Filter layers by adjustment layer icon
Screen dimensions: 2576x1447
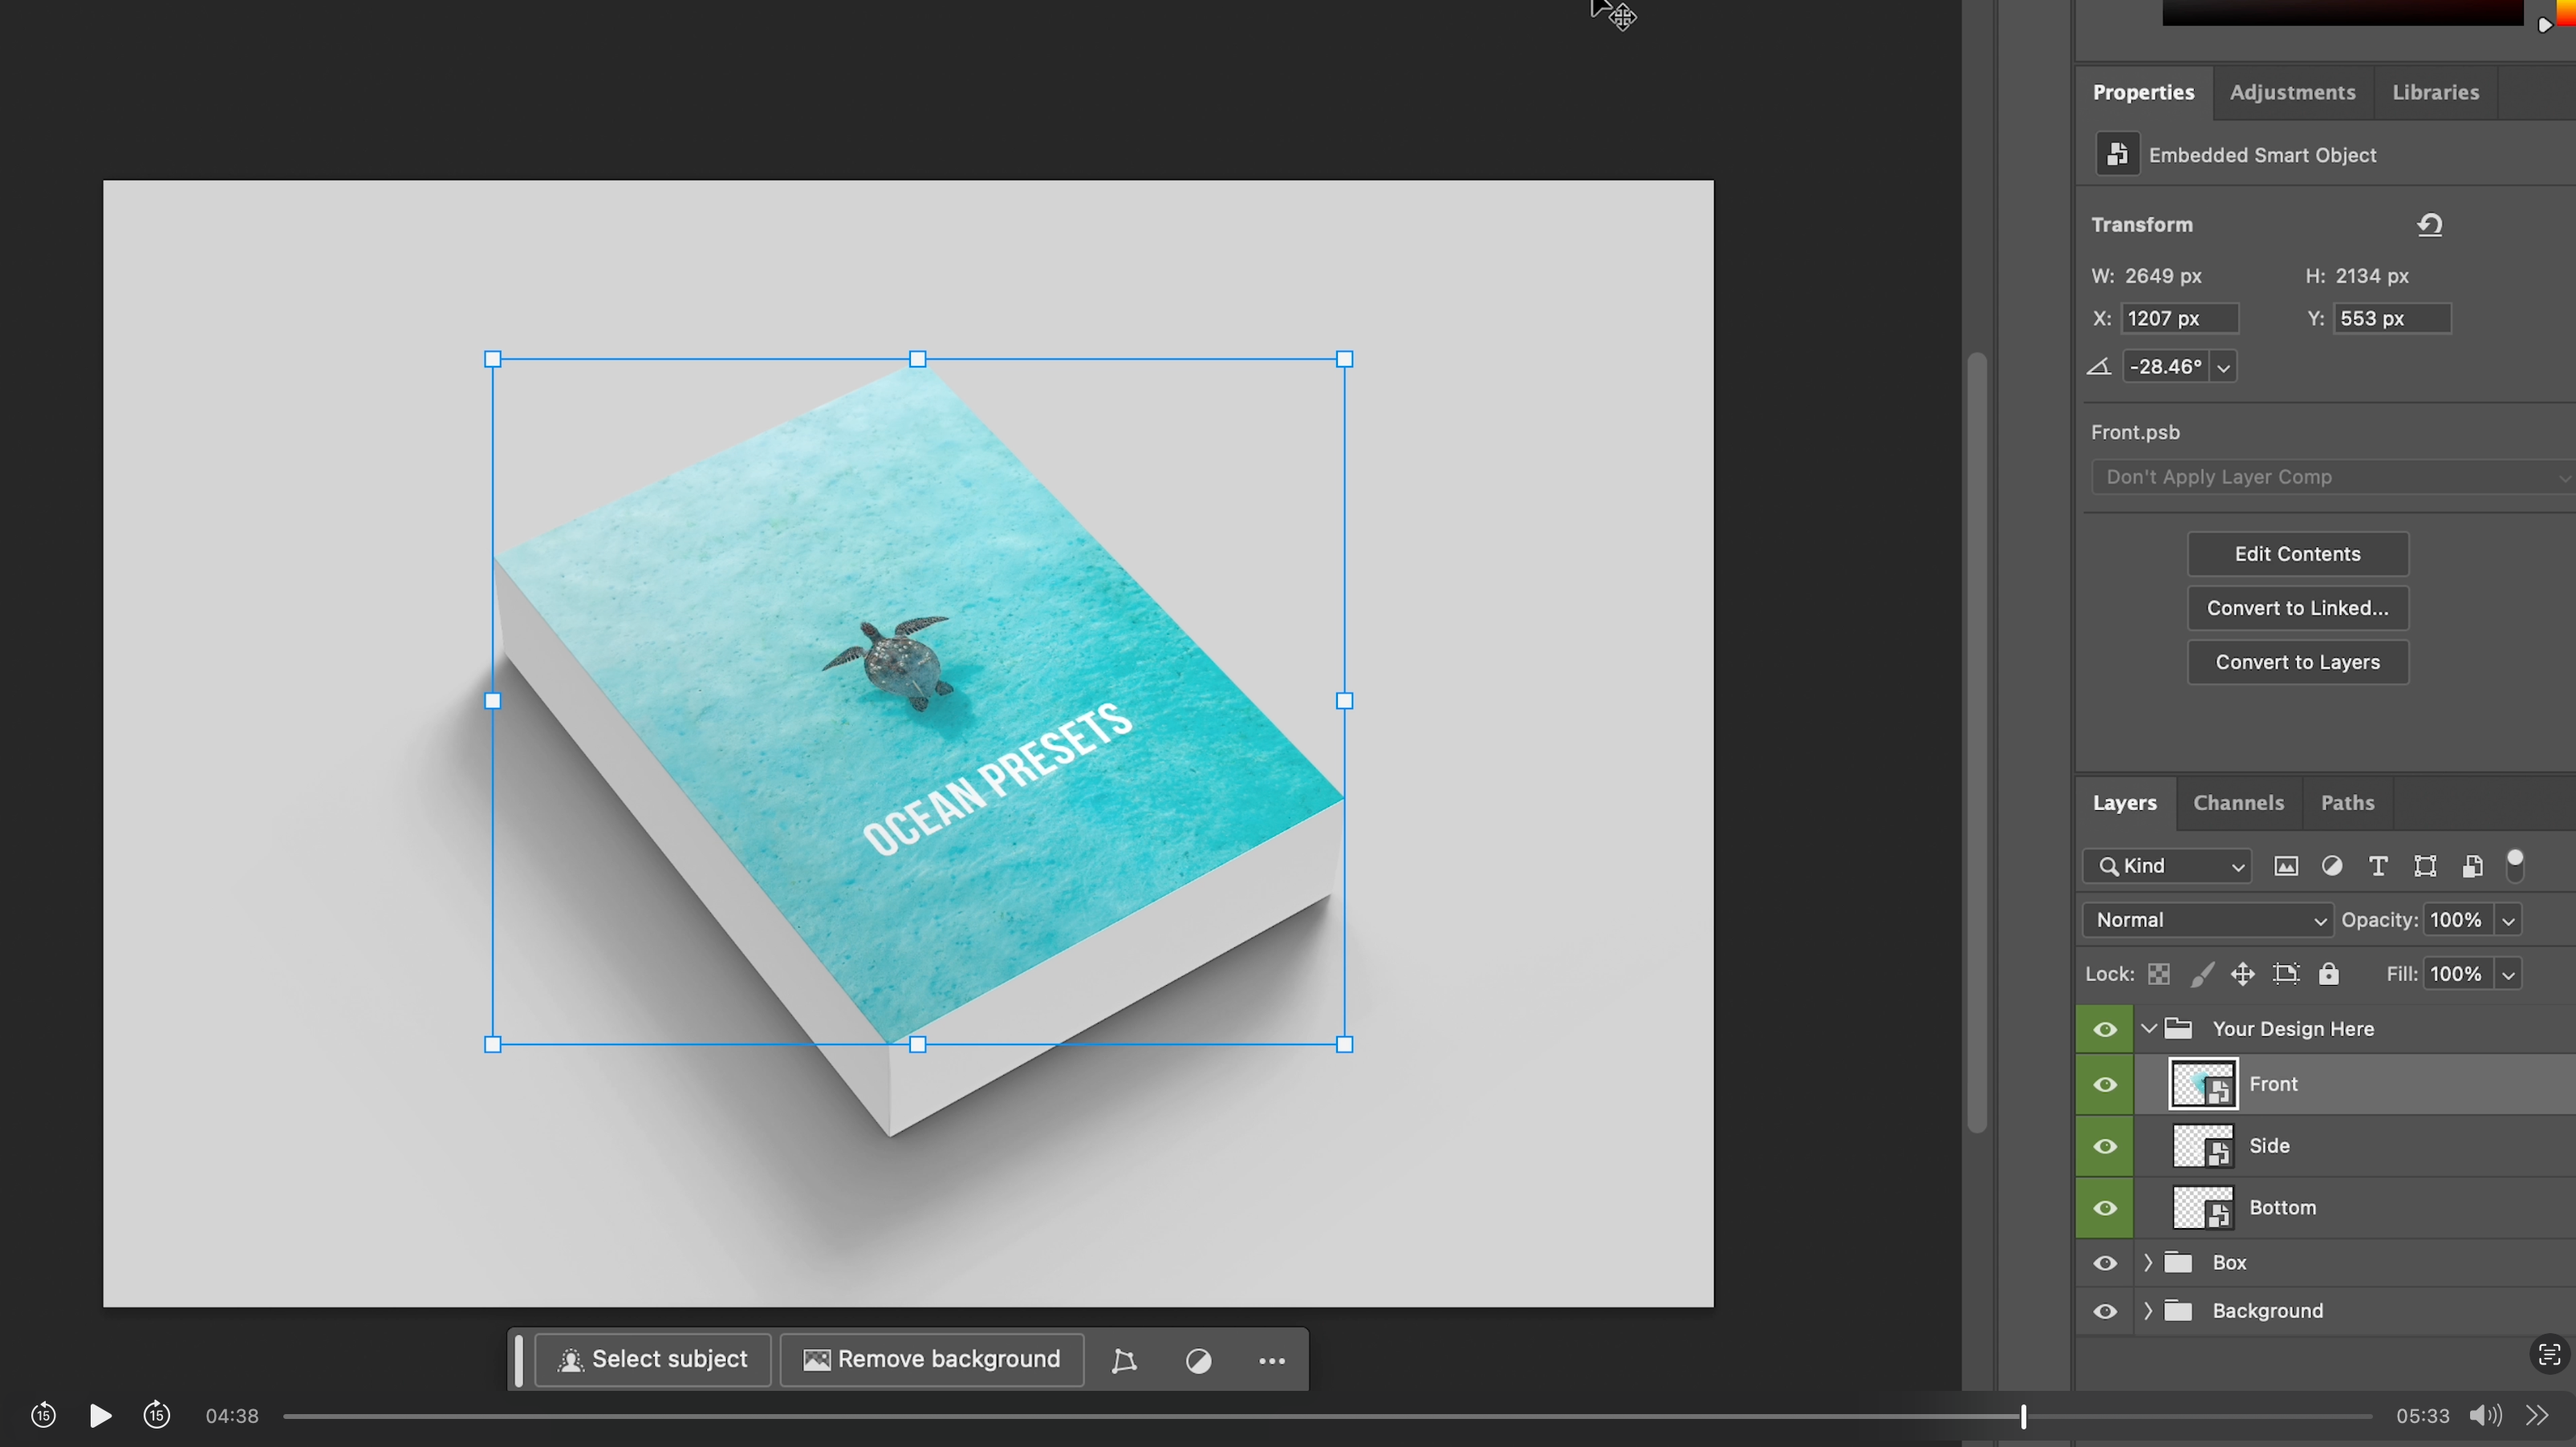pos(2332,866)
